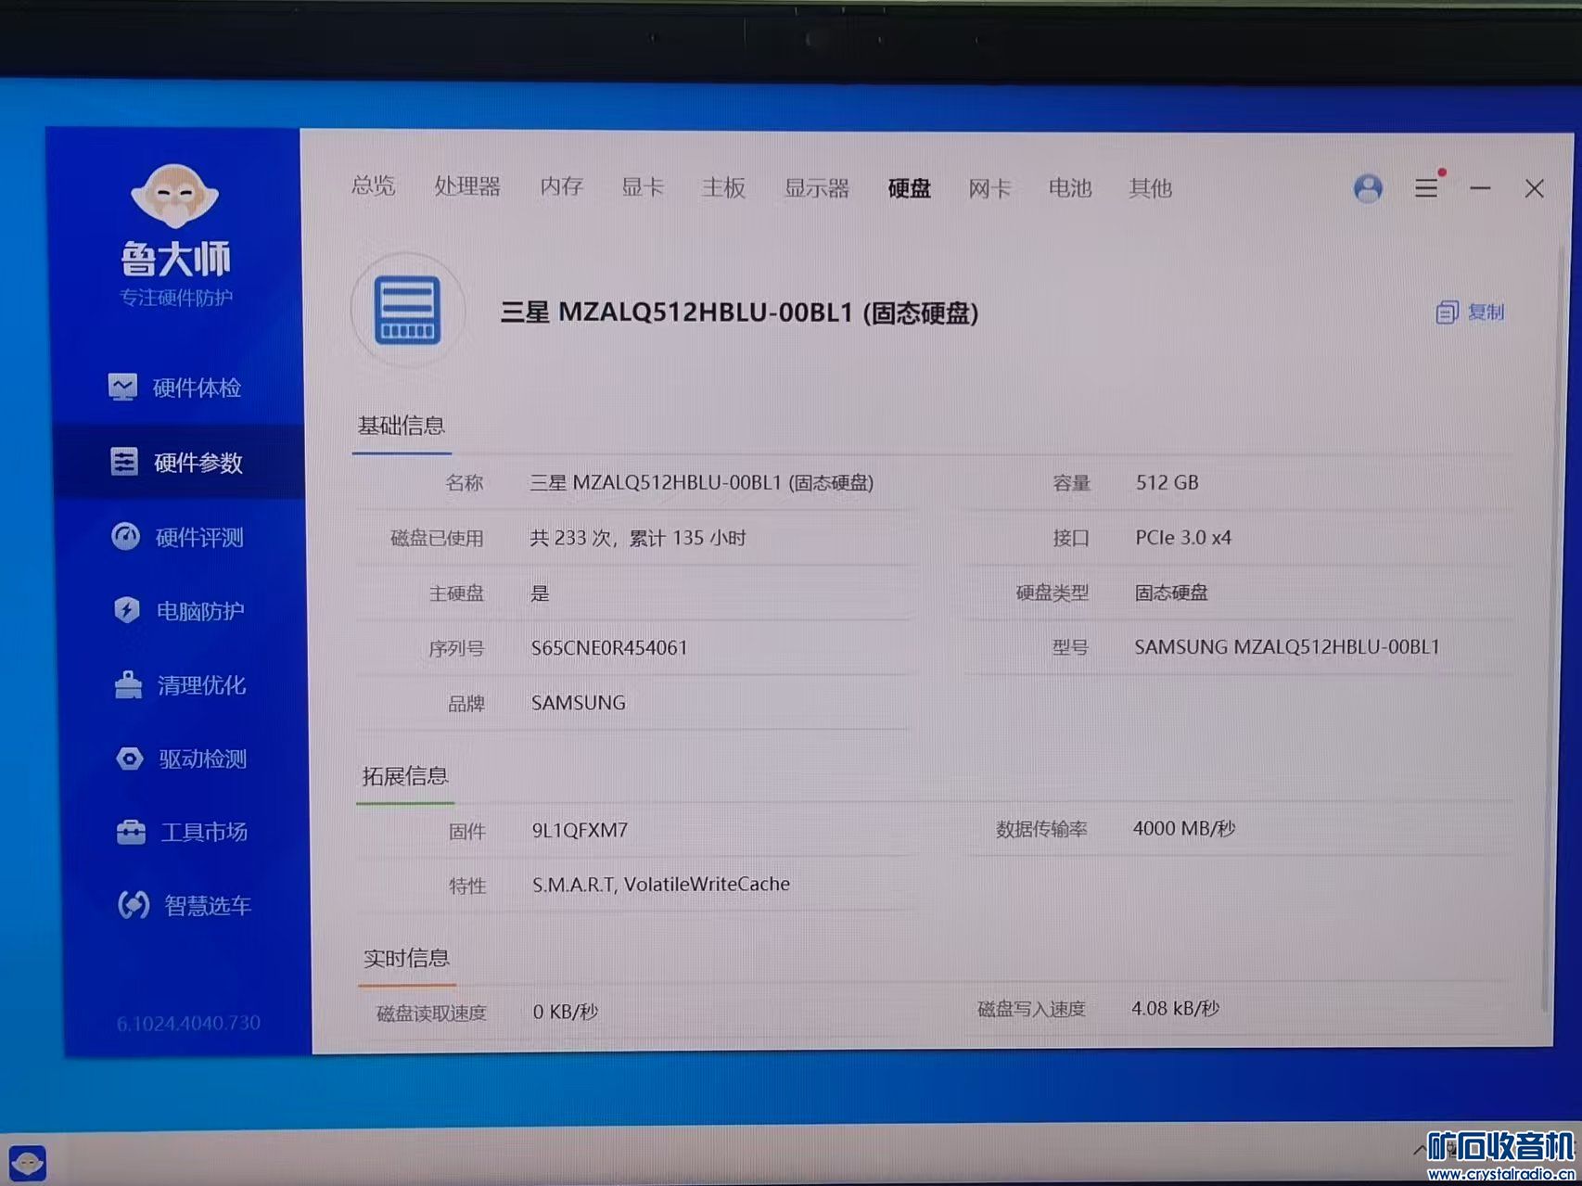Open 驱动检测 driver check
Image resolution: width=1582 pixels, height=1186 pixels.
181,759
